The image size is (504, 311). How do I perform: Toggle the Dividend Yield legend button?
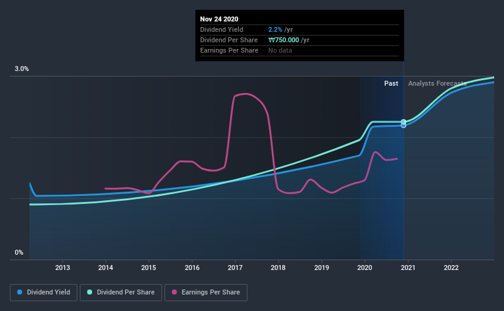coord(44,293)
